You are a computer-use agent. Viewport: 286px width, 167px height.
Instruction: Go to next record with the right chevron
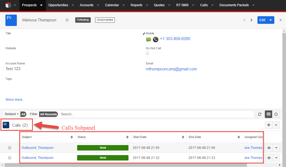point(251,20)
